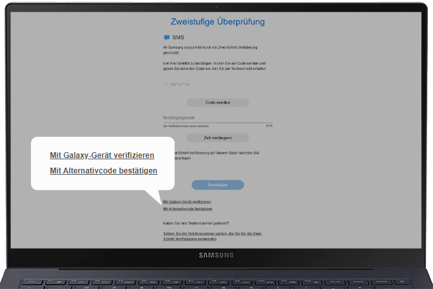Viewport: 433px width, 289px height.
Task: Click the 00:40 countdown timer
Action: [269, 126]
